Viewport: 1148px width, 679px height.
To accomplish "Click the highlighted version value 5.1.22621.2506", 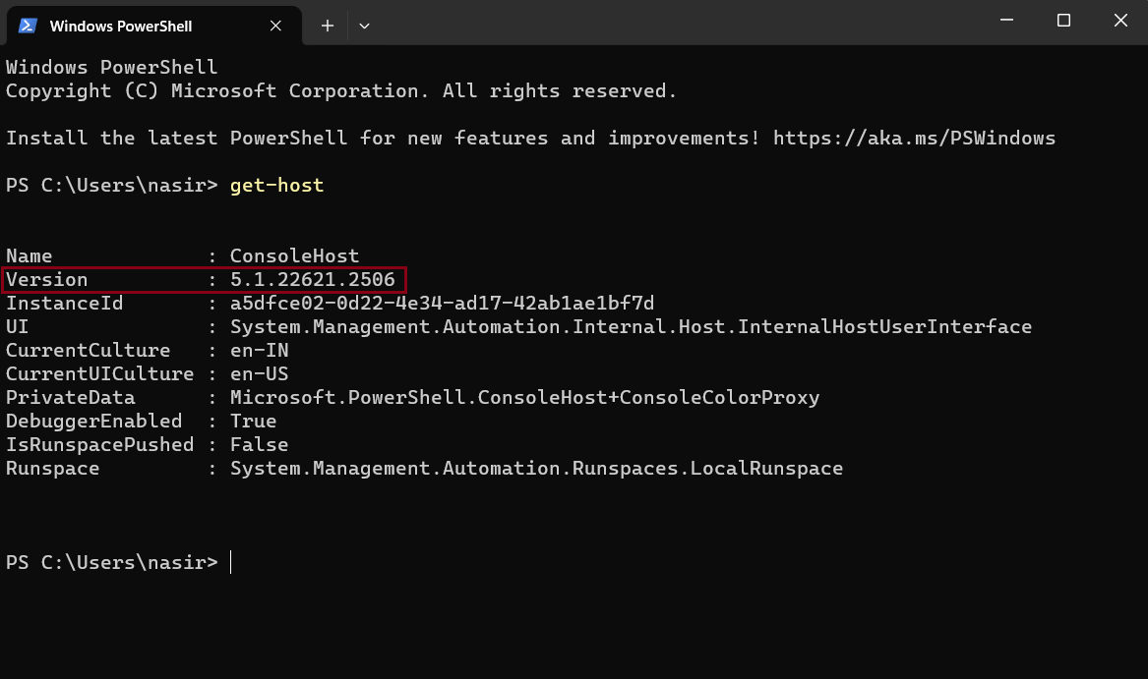I will coord(313,279).
